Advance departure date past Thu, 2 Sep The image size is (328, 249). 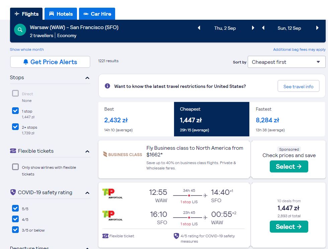pos(253,28)
